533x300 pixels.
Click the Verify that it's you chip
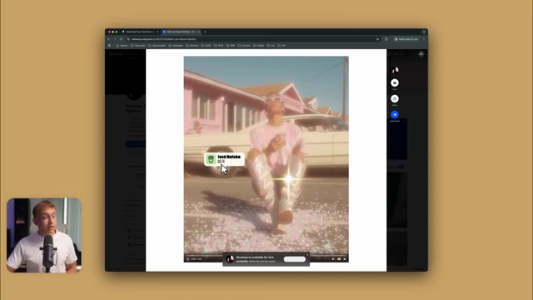406,39
